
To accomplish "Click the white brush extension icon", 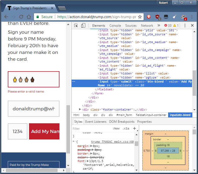I will pos(174,17).
